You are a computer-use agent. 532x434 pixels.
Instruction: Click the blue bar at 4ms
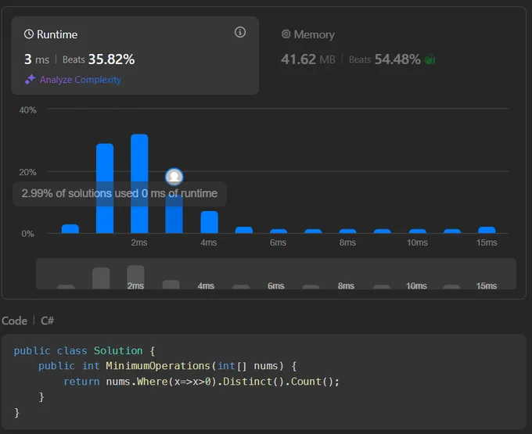(x=210, y=222)
